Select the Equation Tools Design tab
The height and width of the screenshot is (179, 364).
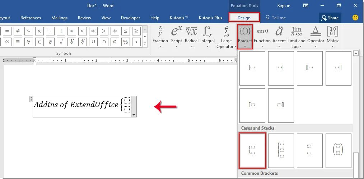tap(244, 18)
